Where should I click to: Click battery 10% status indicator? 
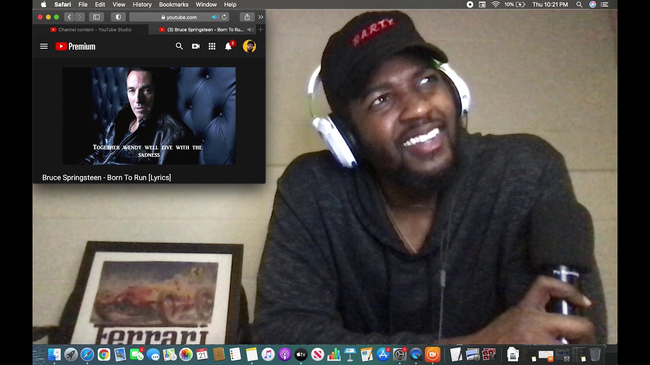[x=515, y=5]
